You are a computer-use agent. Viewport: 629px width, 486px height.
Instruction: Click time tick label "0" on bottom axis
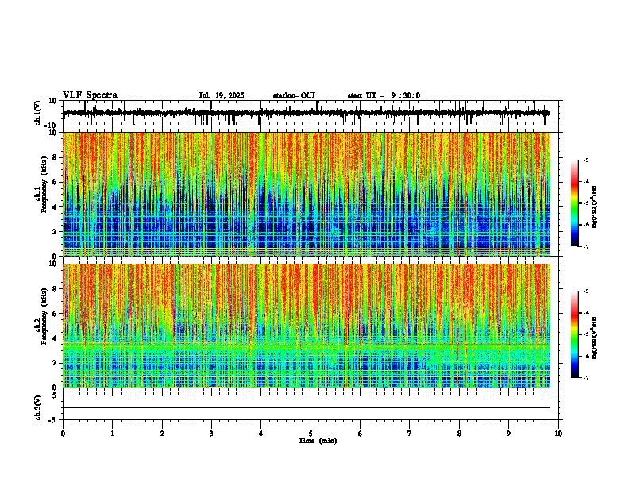pos(63,434)
